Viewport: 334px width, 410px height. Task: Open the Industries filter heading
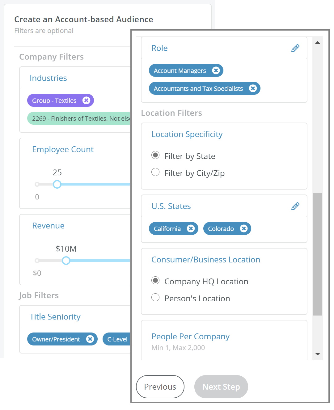[48, 78]
